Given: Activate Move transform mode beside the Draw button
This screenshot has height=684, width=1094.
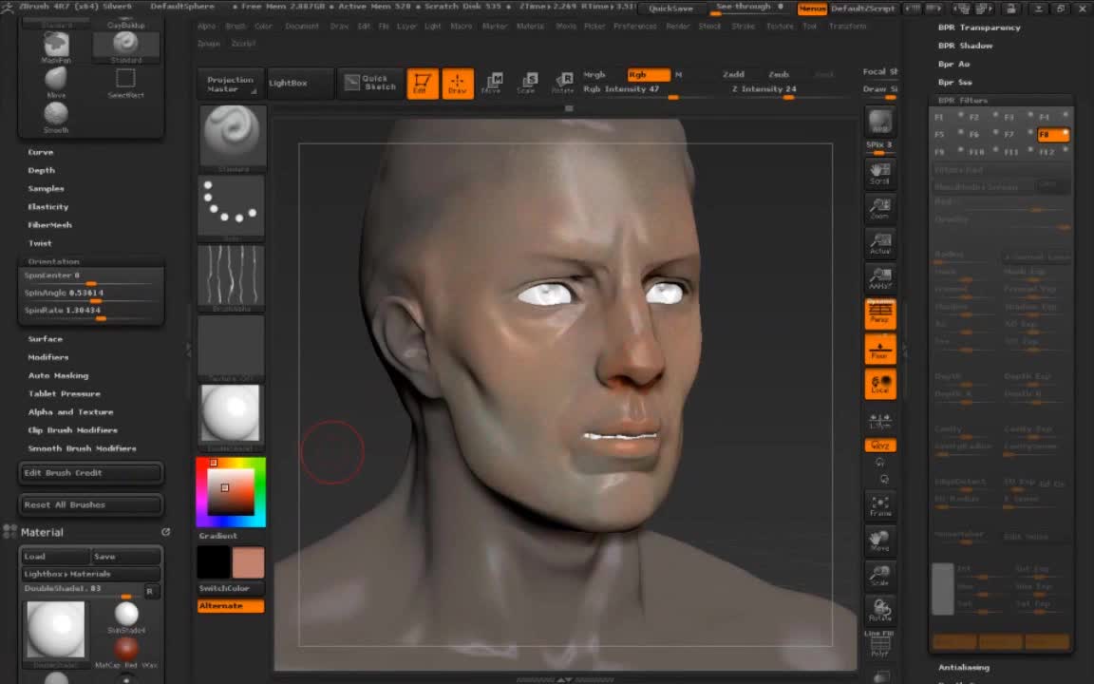Looking at the screenshot, I should (x=492, y=83).
